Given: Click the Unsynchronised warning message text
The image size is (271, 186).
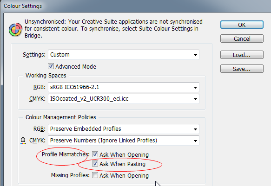Looking at the screenshot, I should coord(113,29).
